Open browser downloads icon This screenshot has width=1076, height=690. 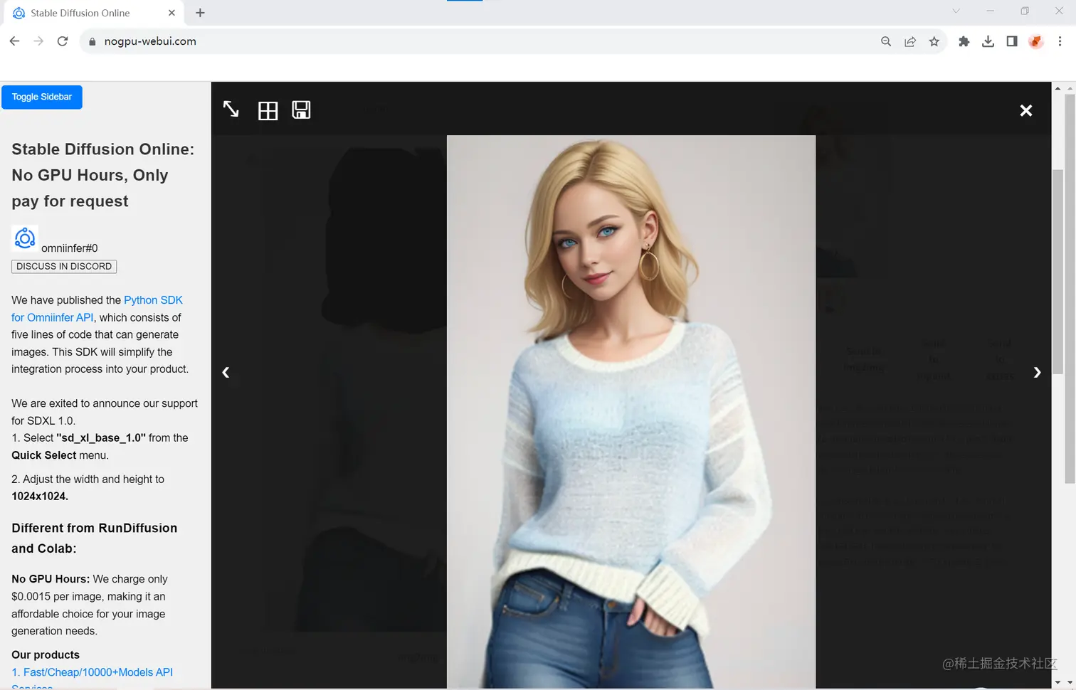point(988,41)
